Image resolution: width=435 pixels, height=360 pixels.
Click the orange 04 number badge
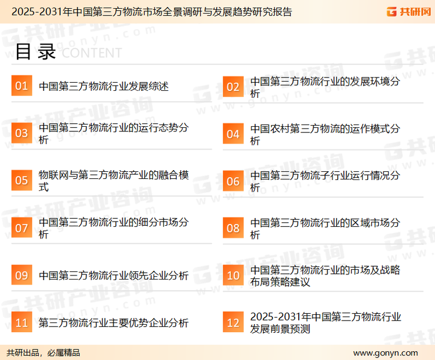click(x=233, y=134)
